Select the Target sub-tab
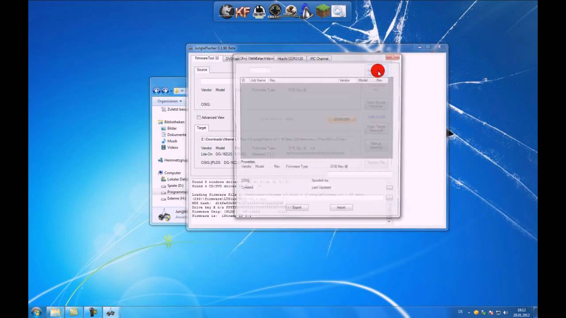The height and width of the screenshot is (318, 566). [201, 128]
